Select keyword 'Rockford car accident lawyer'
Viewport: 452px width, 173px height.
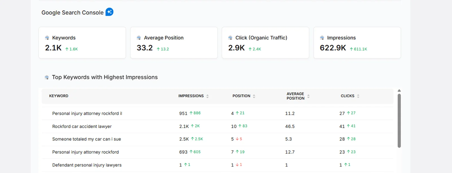[82, 126]
